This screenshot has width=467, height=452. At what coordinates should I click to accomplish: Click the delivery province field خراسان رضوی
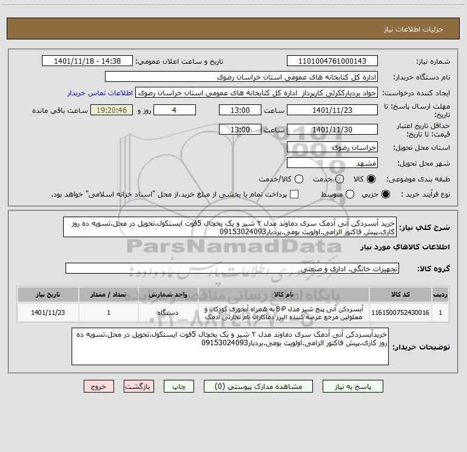coord(332,147)
